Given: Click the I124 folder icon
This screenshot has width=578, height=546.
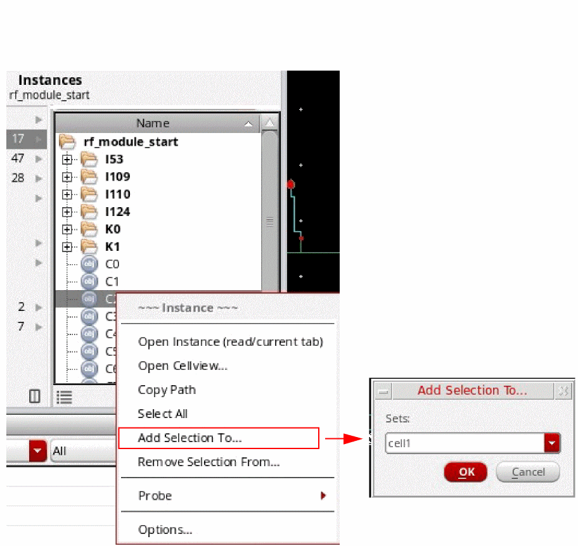Looking at the screenshot, I should click(x=89, y=212).
